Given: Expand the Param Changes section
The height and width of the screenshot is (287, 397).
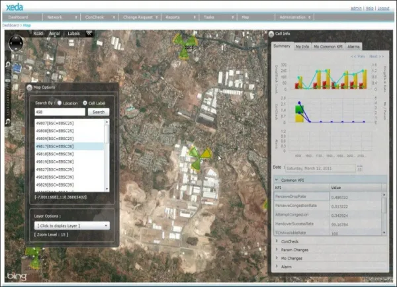Looking at the screenshot, I should pos(294,249).
